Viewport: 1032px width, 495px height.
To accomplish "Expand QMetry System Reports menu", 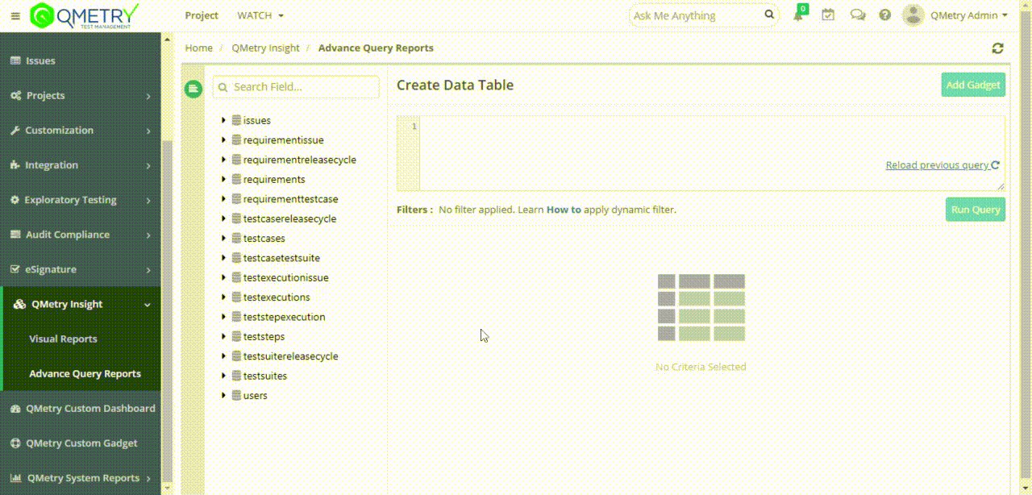I will tap(81, 477).
